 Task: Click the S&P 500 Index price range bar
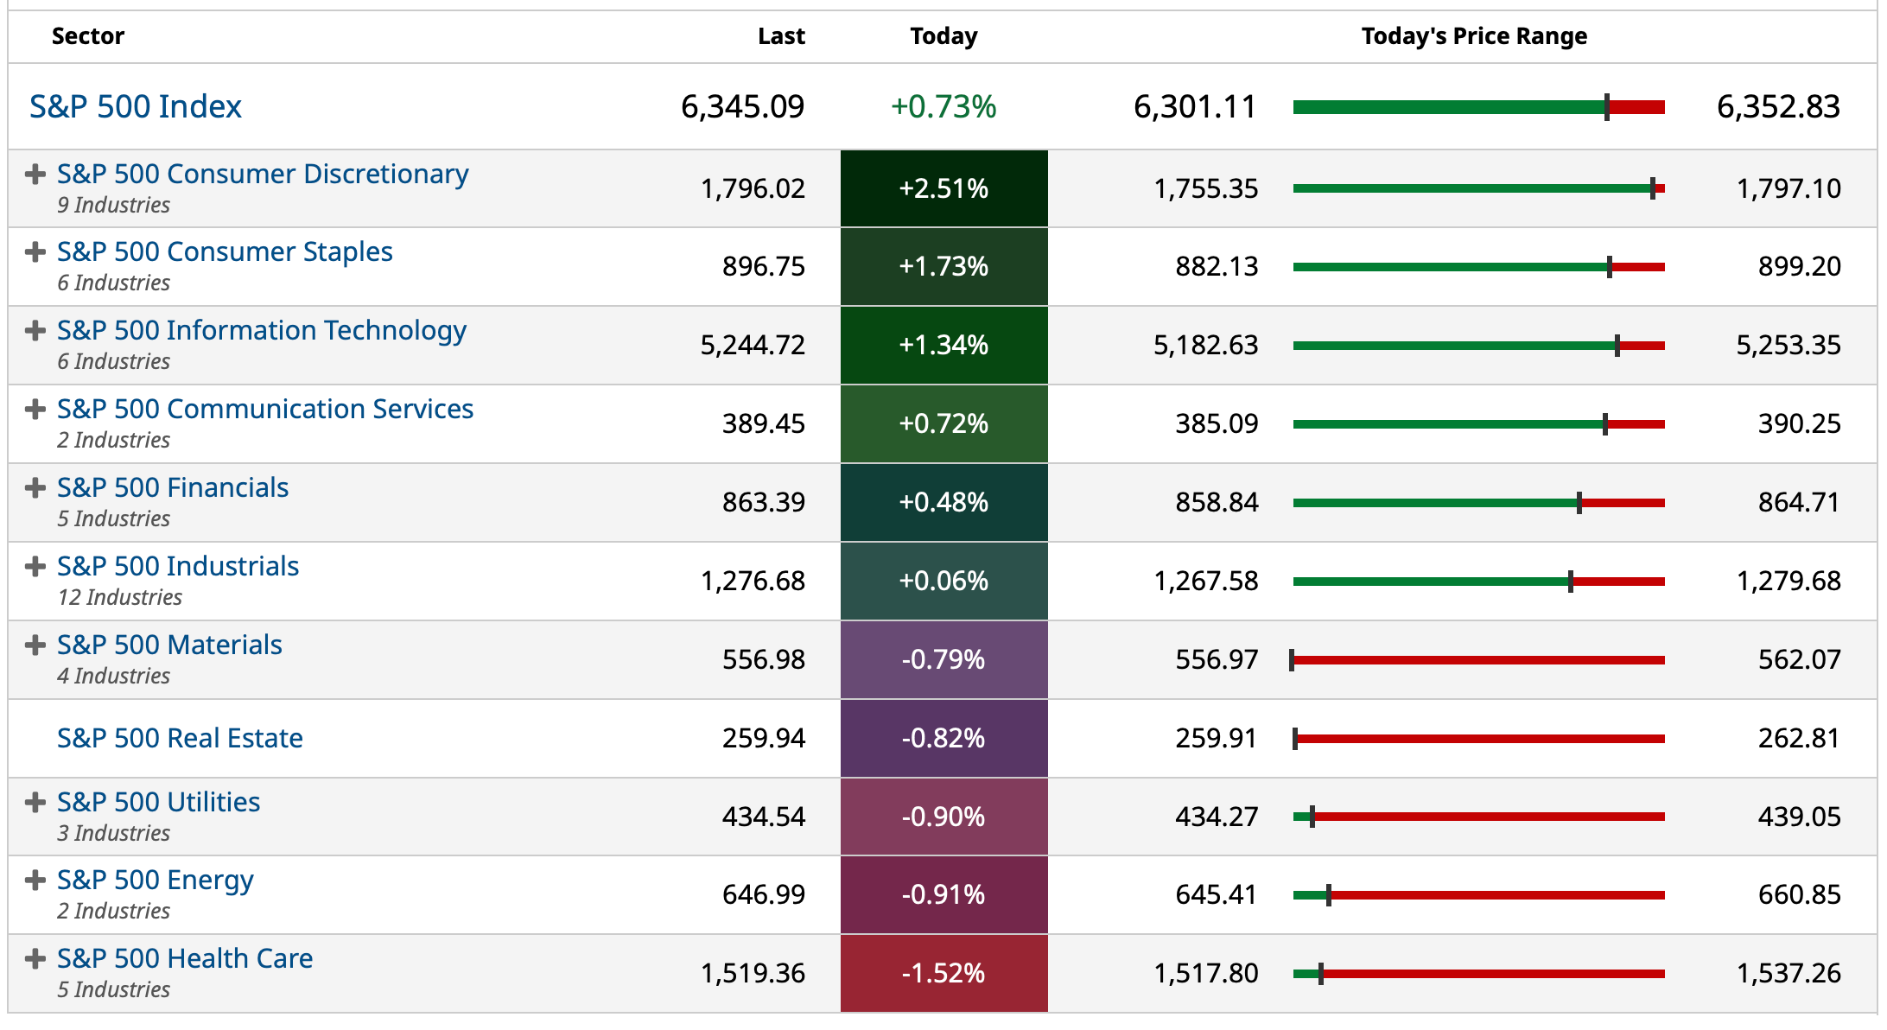pyautogui.click(x=1478, y=107)
